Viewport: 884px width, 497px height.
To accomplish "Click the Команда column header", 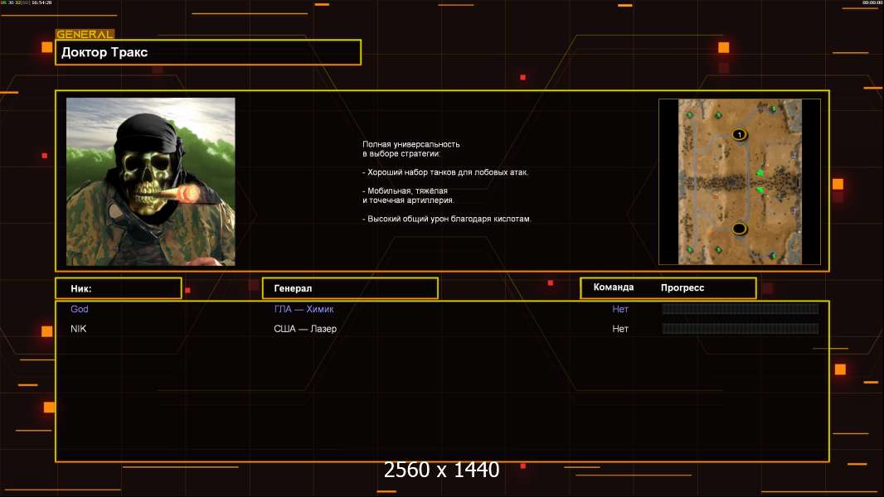I will (614, 287).
